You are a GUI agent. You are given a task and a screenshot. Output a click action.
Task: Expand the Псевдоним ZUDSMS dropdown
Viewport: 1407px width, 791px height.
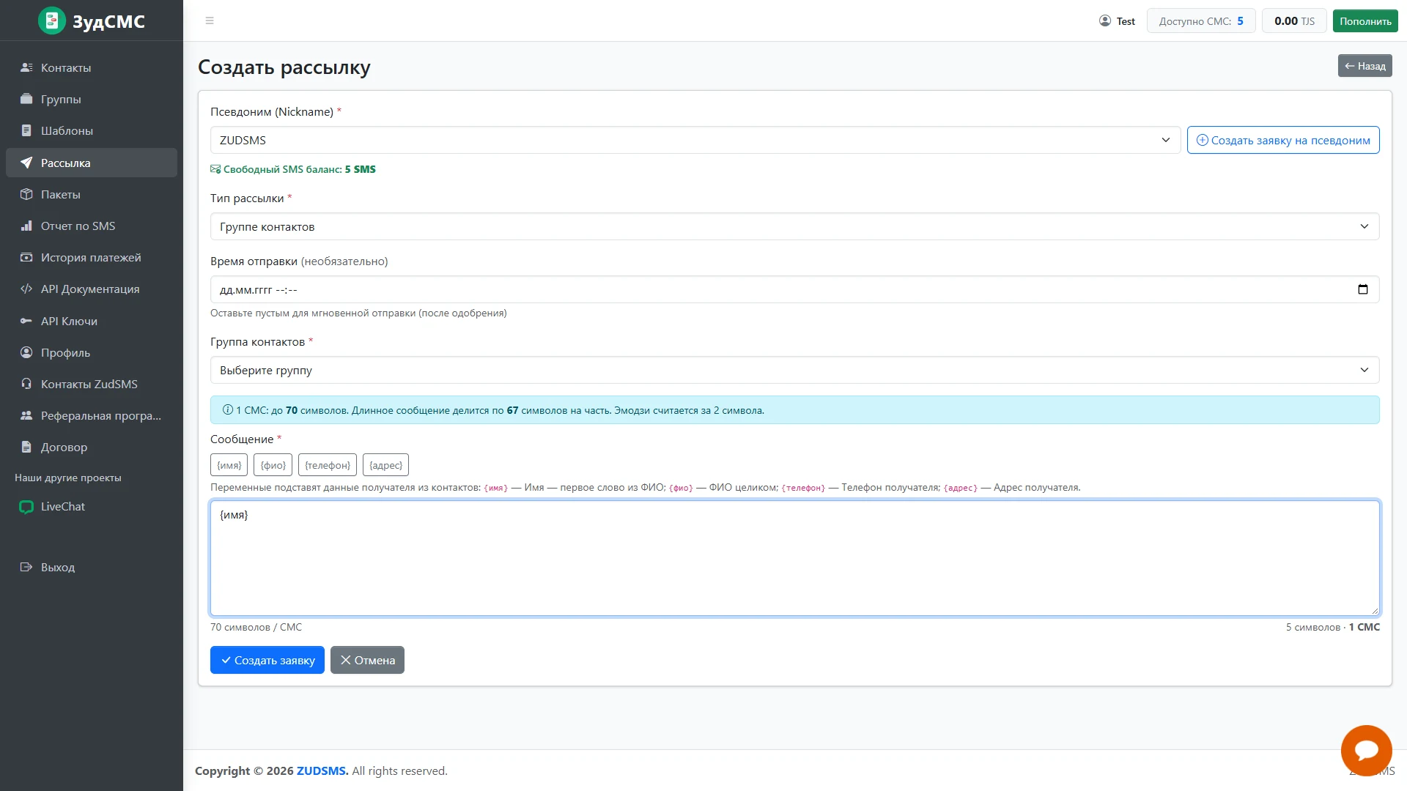click(x=695, y=140)
